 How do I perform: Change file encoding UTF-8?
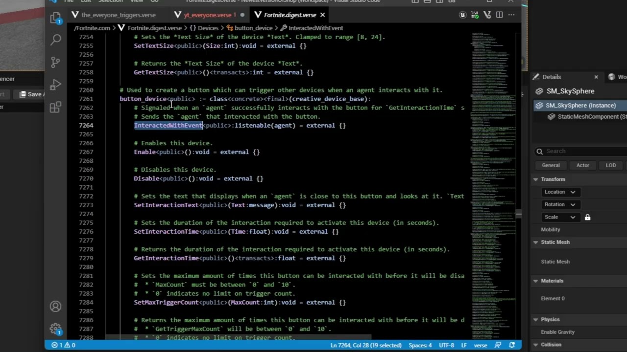tap(446, 345)
